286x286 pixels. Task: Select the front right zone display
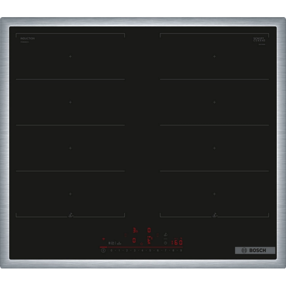pyautogui.click(x=149, y=240)
